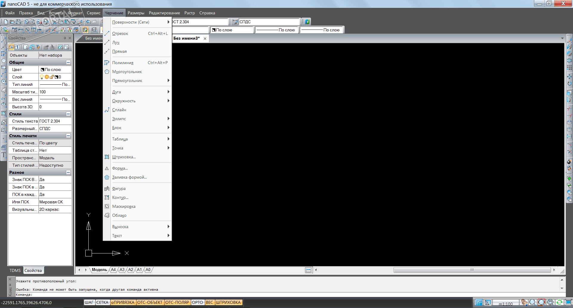
Task: Click the fullscreen icon in the status bar
Action: (x=568, y=302)
